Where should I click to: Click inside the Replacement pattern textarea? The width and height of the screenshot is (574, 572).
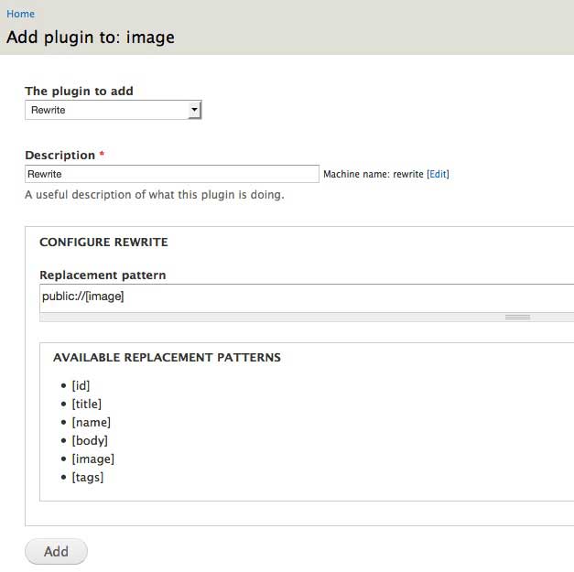pos(307,297)
